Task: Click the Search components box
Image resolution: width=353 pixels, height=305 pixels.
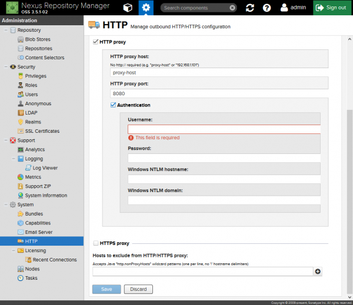Action: 195,8
